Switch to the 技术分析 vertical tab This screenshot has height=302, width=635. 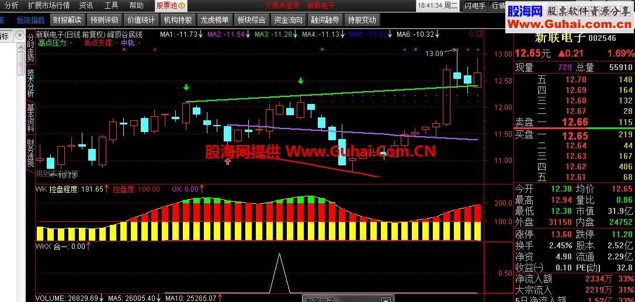[31, 82]
